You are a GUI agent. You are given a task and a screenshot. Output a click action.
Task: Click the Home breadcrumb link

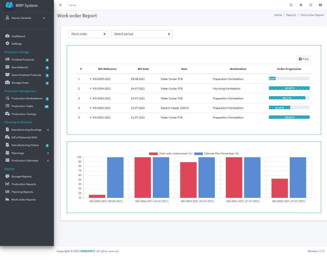point(278,15)
